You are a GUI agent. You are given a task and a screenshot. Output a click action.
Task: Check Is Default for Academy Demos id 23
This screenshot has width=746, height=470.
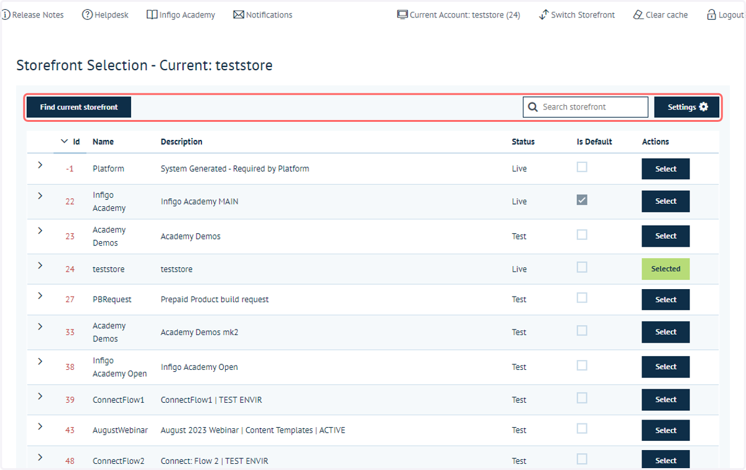tap(582, 235)
